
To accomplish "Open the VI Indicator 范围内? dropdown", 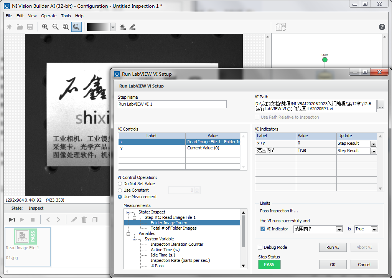I will tap(339, 230).
